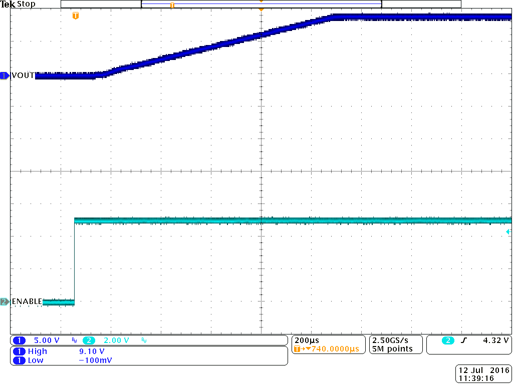The height and width of the screenshot is (384, 513).
Task: Select the trigger delay 740.0000µs readout
Action: click(x=334, y=348)
